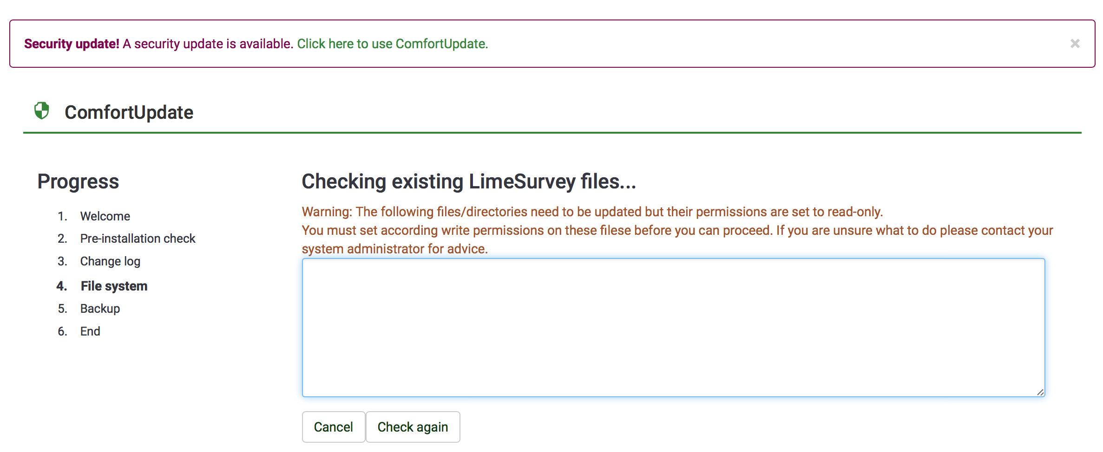Image resolution: width=1103 pixels, height=452 pixels.
Task: Select the Pre-installation check progress step
Action: [x=138, y=239]
